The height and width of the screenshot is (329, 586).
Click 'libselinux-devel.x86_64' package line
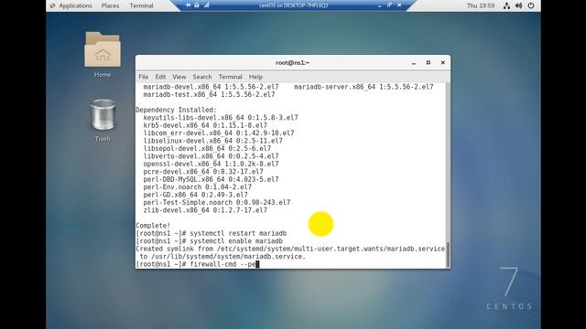point(213,141)
